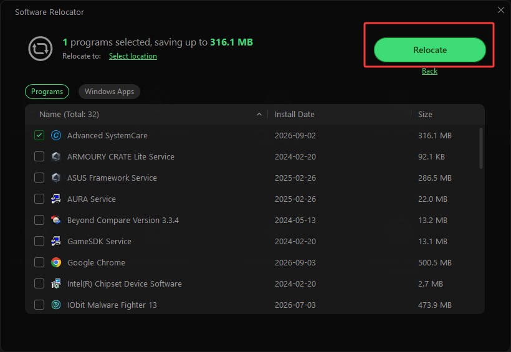Click the 2024-05-13 install date
This screenshot has height=352, width=511.
point(295,221)
